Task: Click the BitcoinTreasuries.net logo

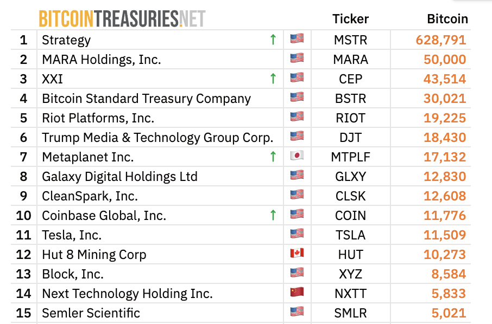Action: [x=122, y=19]
